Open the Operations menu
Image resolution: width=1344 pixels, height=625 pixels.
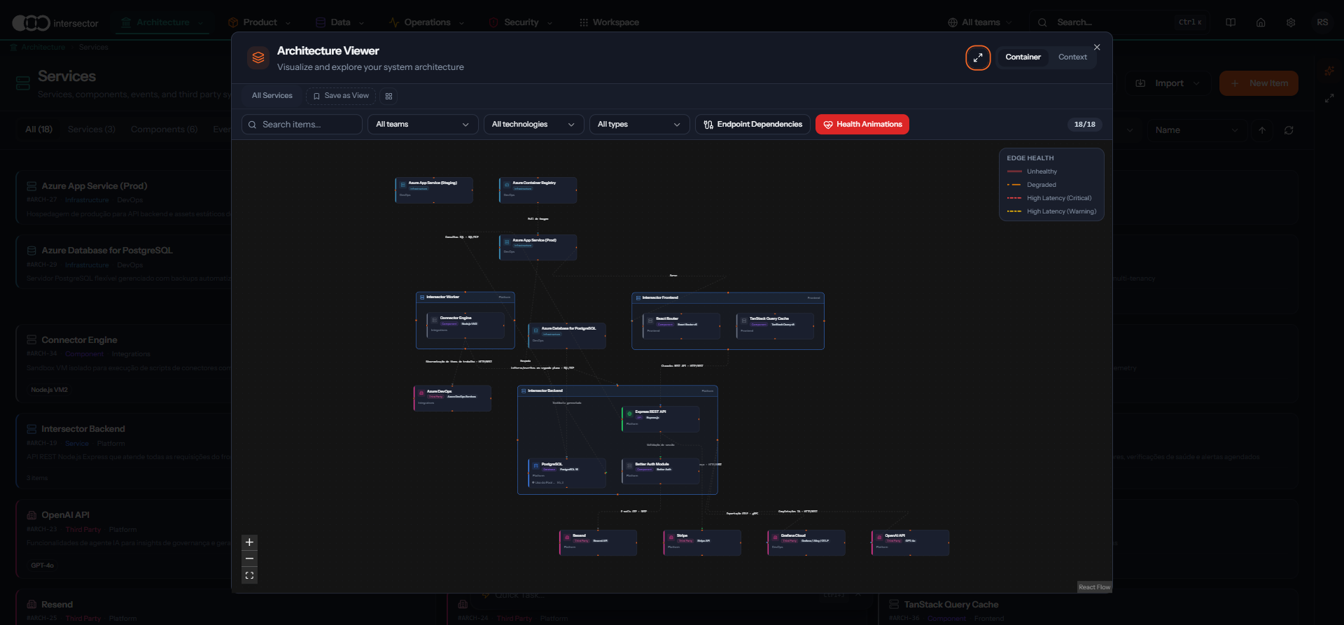427,22
